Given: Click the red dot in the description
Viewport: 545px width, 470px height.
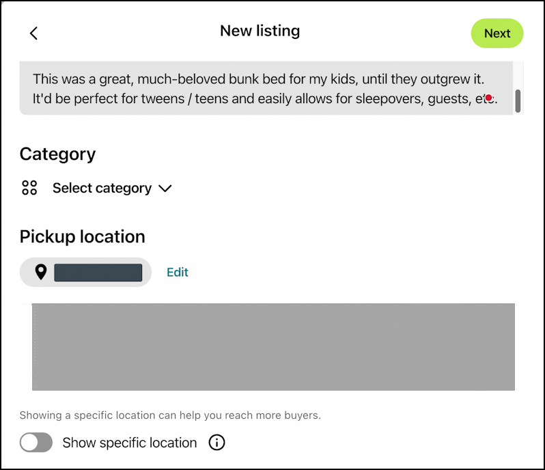Looking at the screenshot, I should (488, 98).
